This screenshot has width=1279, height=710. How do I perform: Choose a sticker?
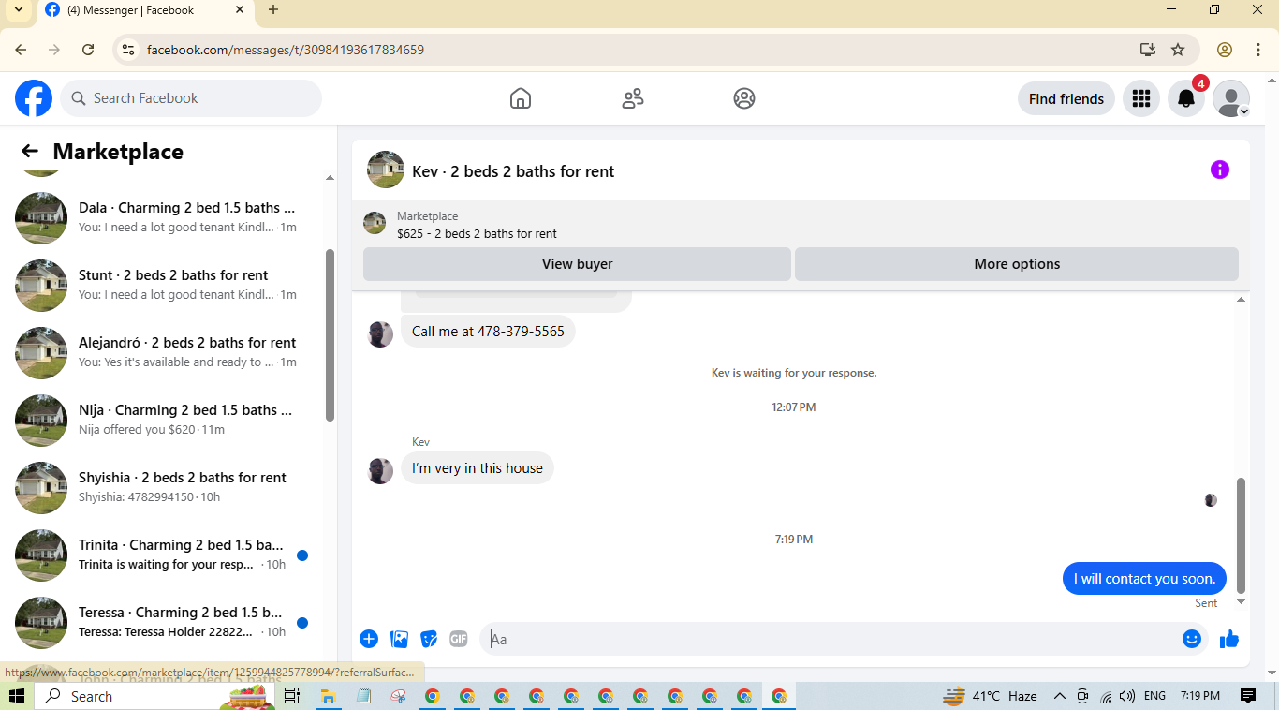coord(429,639)
